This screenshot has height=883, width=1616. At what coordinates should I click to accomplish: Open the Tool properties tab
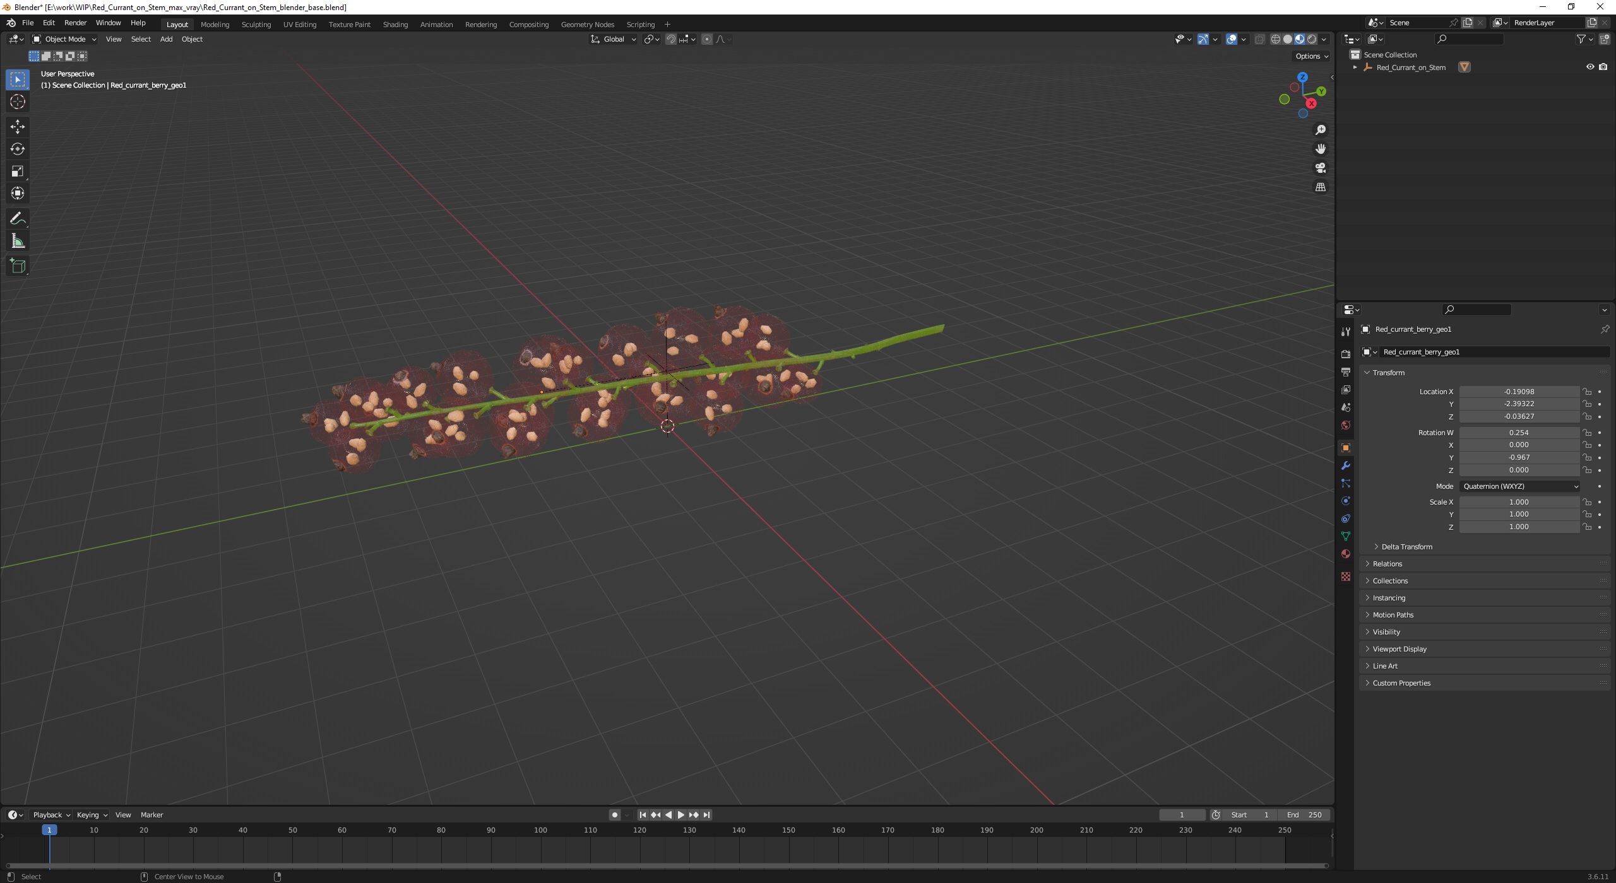[1346, 331]
